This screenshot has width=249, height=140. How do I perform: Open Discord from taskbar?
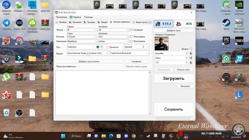(x=126, y=136)
